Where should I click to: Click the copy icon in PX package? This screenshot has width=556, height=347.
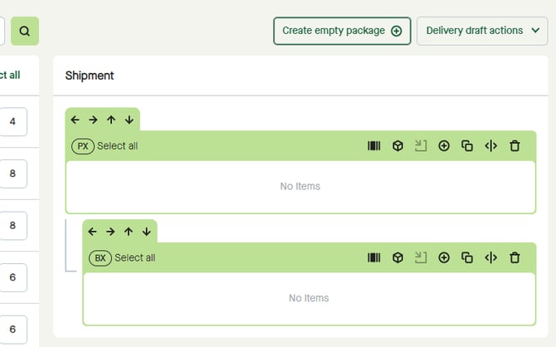click(x=467, y=146)
